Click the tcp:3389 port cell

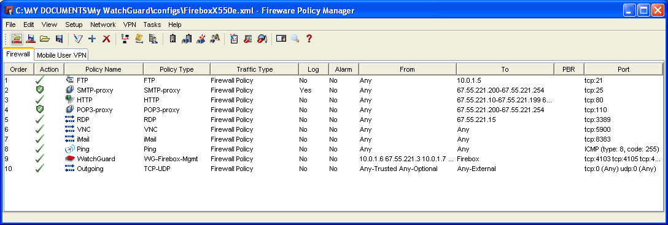[x=597, y=120]
